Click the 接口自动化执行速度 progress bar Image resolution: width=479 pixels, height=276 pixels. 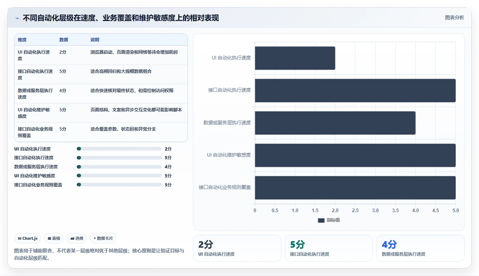(x=119, y=158)
